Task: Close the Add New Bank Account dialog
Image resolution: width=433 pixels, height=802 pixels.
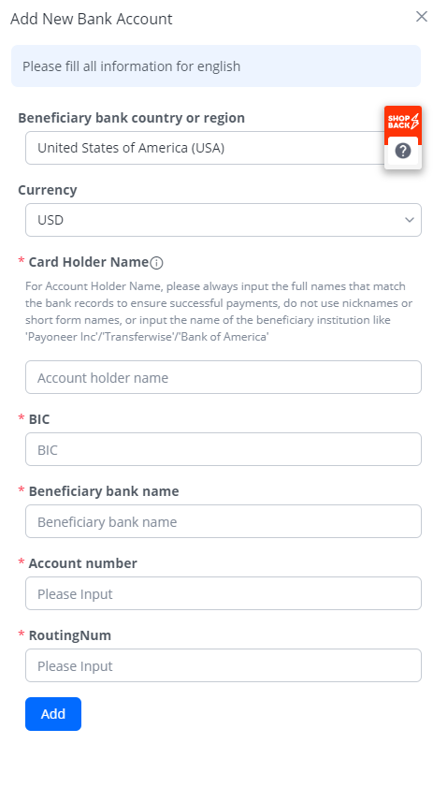Action: (x=421, y=17)
